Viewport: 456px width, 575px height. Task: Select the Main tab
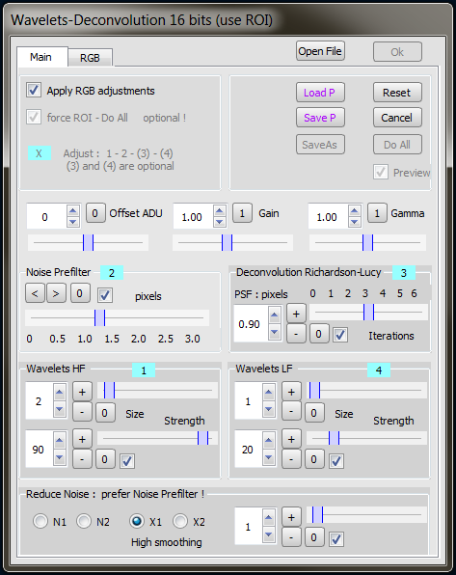41,57
